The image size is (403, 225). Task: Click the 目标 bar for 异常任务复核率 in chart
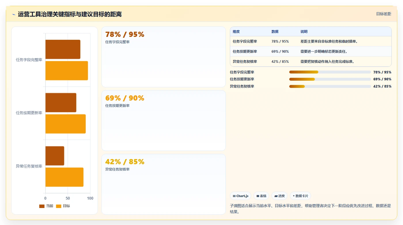(x=64, y=177)
